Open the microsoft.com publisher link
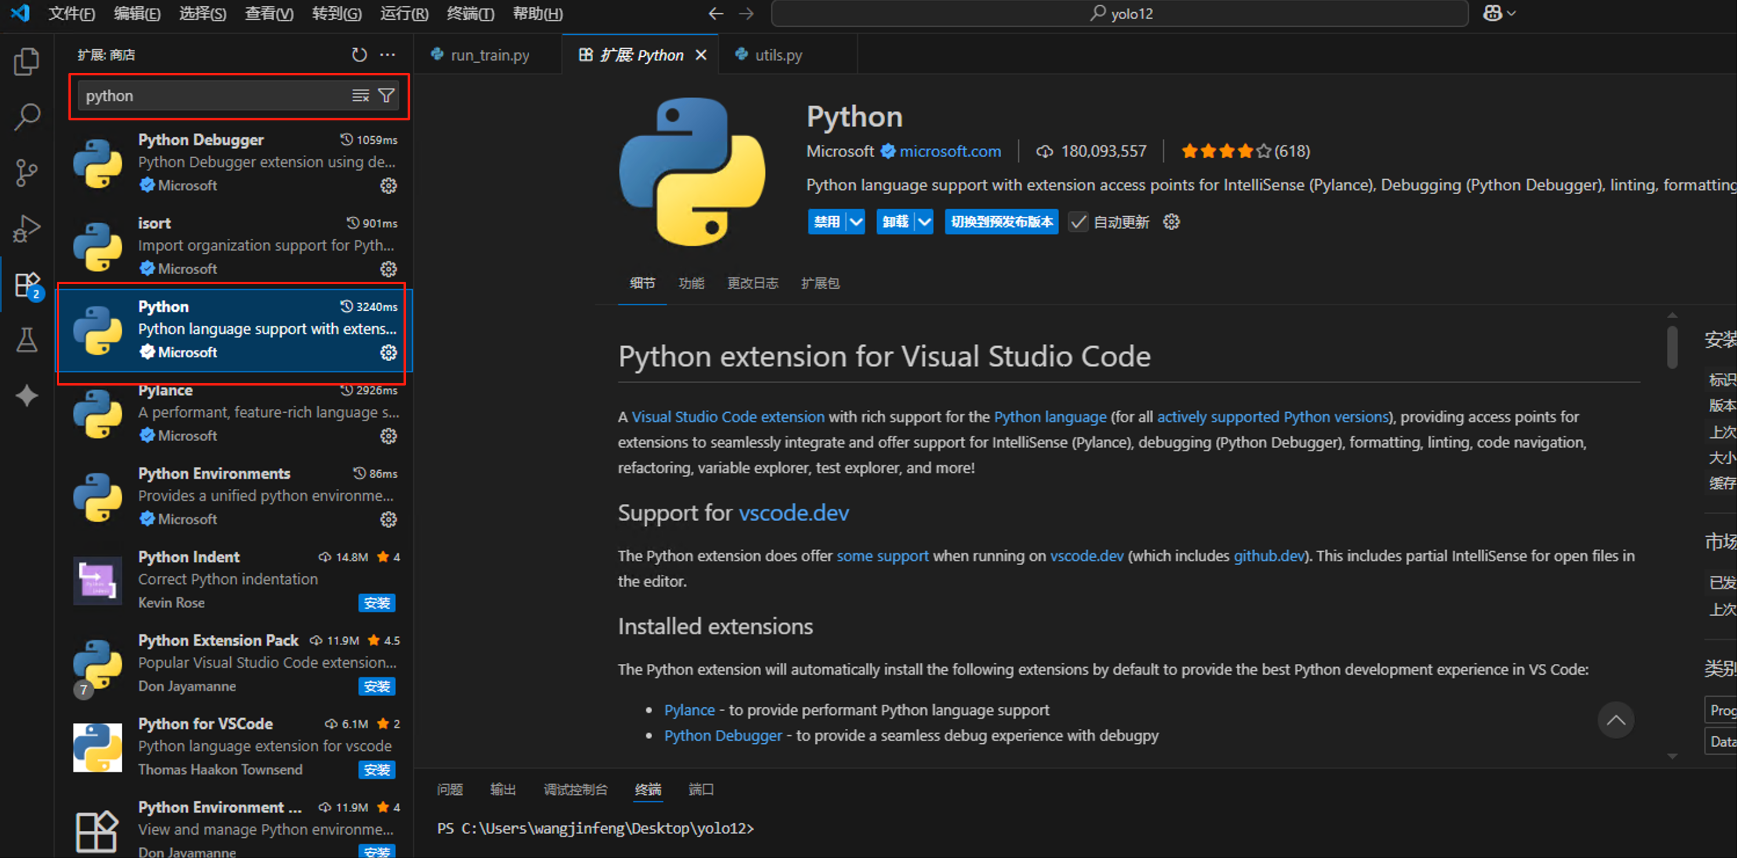This screenshot has height=858, width=1737. coord(950,151)
